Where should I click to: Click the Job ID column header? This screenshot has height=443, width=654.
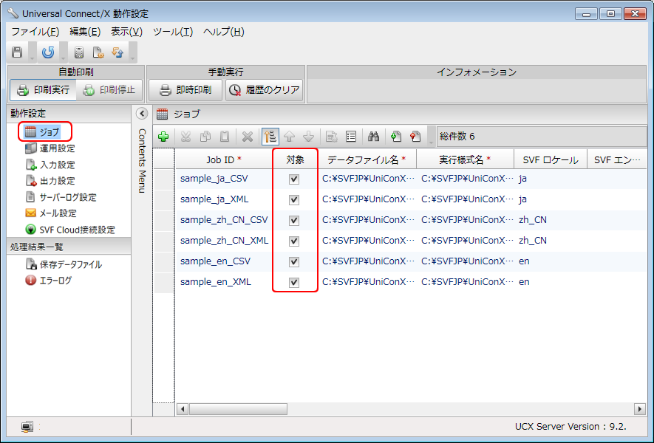(224, 159)
